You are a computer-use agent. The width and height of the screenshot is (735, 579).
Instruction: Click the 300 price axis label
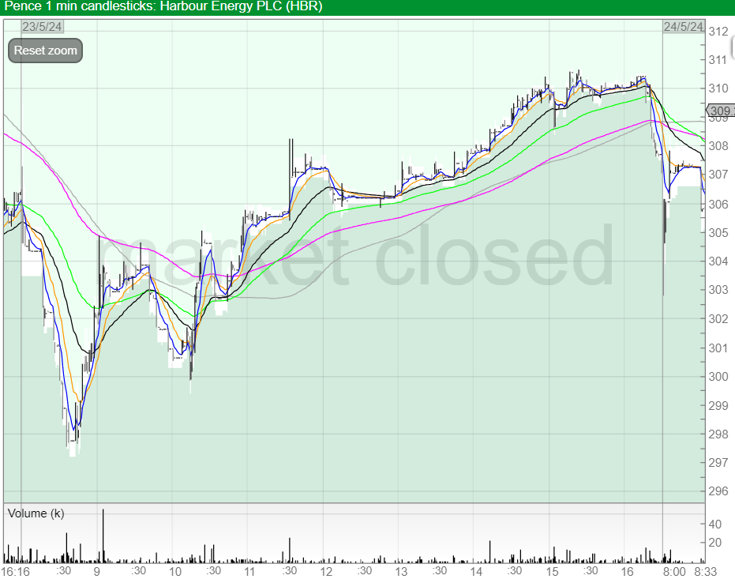pos(718,377)
